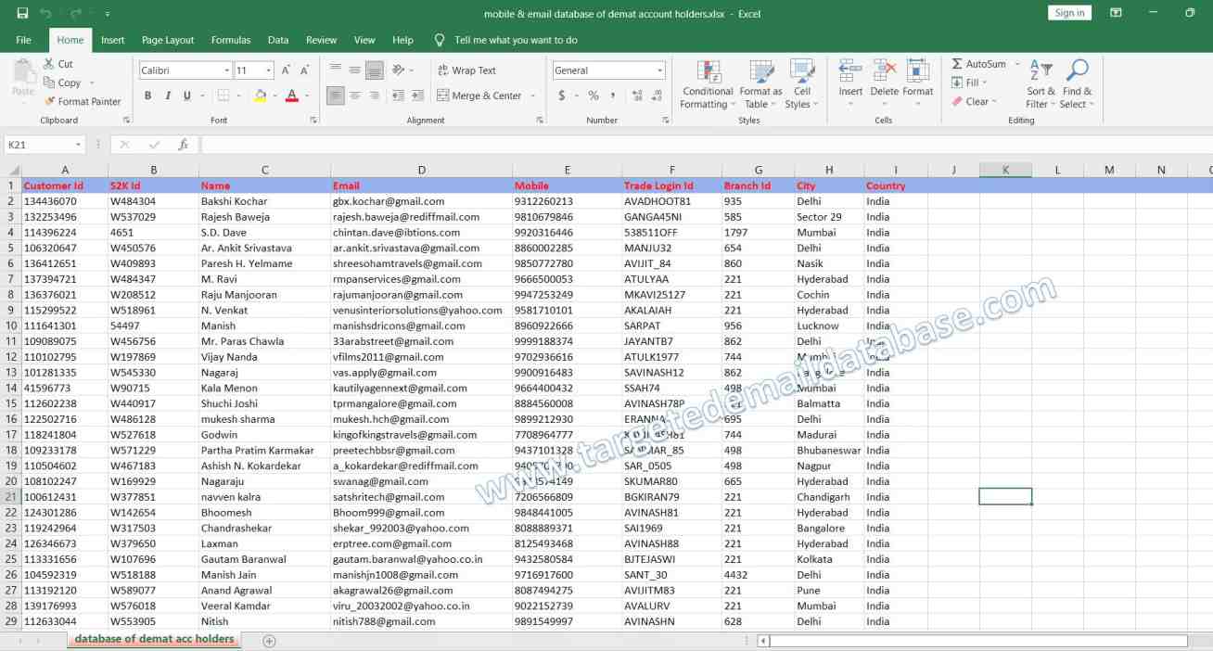1213x651 pixels.
Task: Click the Insert Cells icon
Action: [849, 72]
